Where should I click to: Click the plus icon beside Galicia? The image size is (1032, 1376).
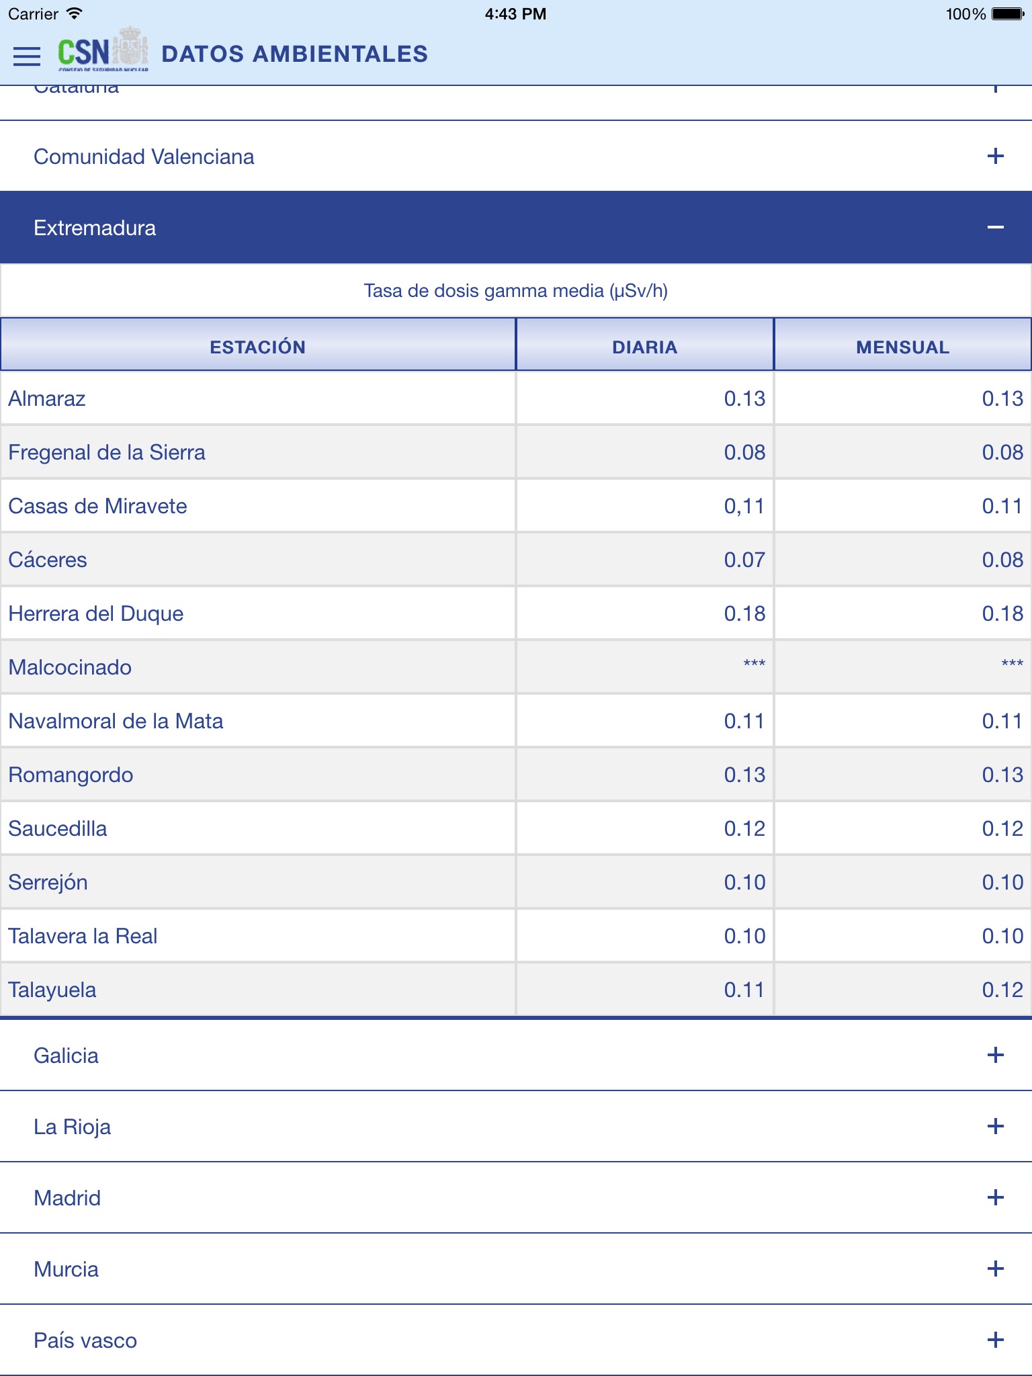pos(995,1055)
